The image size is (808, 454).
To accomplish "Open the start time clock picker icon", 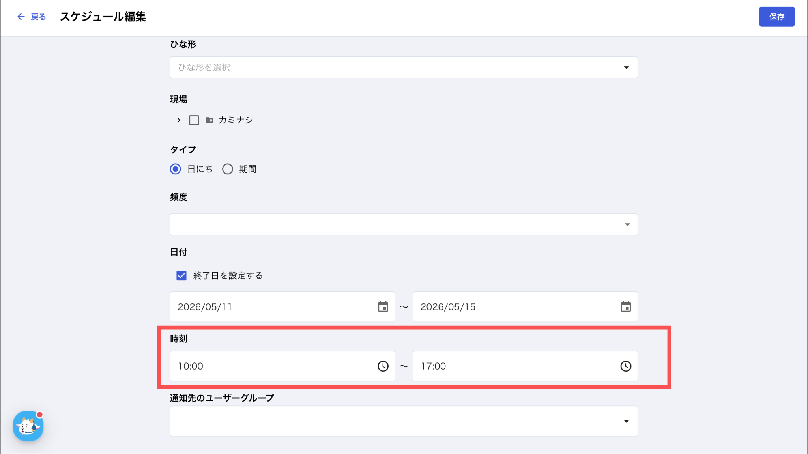I will 383,366.
